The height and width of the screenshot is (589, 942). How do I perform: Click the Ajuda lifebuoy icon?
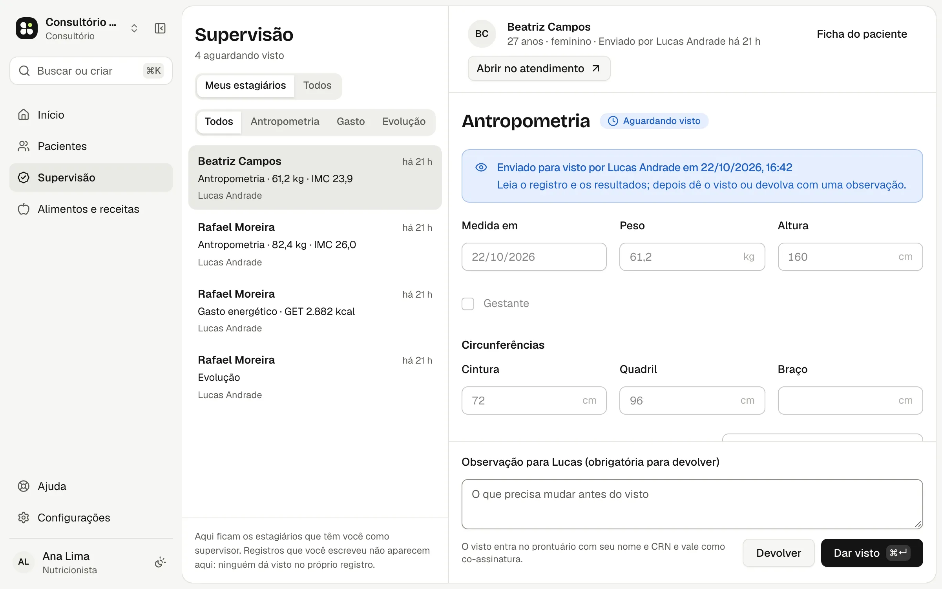click(24, 486)
